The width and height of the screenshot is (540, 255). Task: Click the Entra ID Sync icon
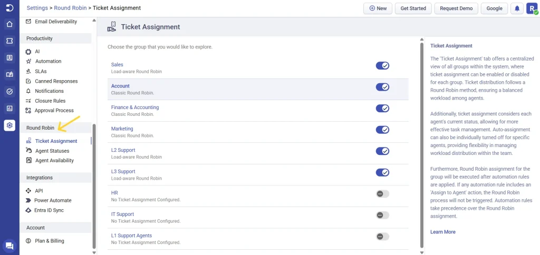(28, 210)
